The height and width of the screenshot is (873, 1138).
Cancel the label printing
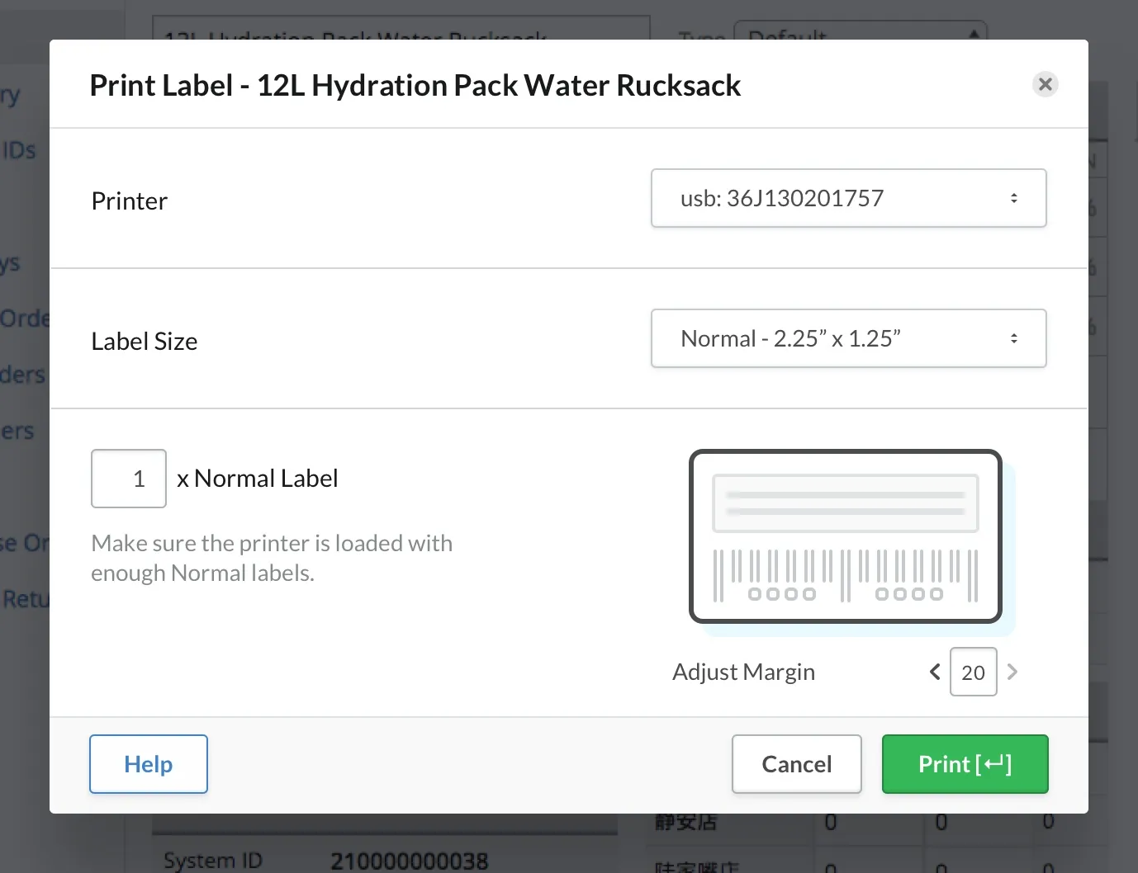pyautogui.click(x=796, y=764)
